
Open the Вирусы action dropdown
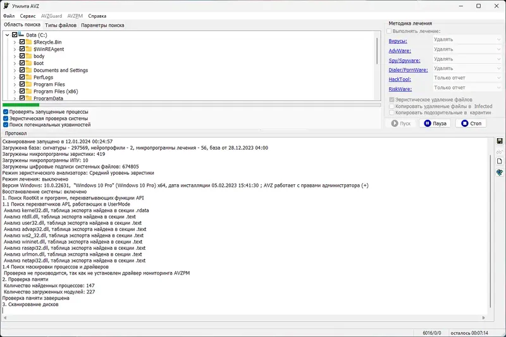pyautogui.click(x=467, y=40)
